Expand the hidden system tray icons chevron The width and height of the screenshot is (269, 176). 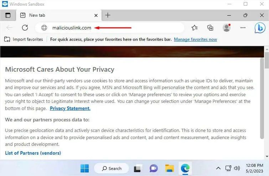[x=218, y=168]
